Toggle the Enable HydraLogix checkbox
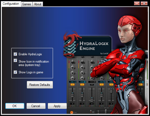Image resolution: width=150 pixels, height=116 pixels. [15, 54]
